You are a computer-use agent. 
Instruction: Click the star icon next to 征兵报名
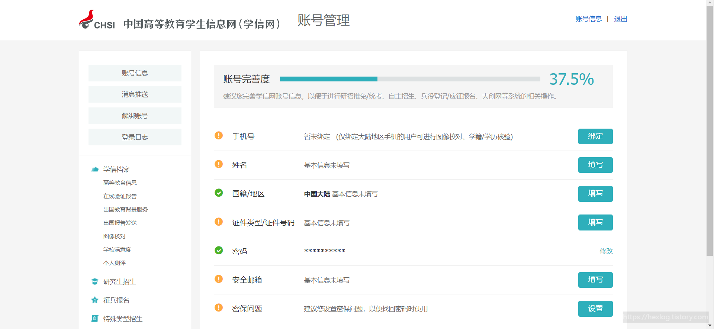[x=95, y=300]
